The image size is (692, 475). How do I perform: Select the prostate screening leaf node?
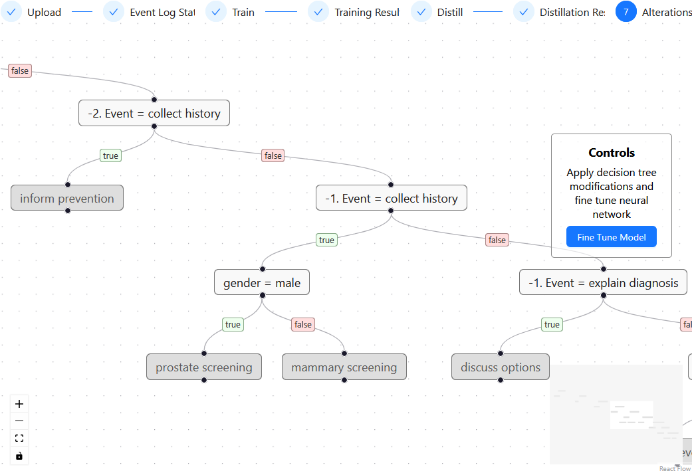(x=203, y=366)
